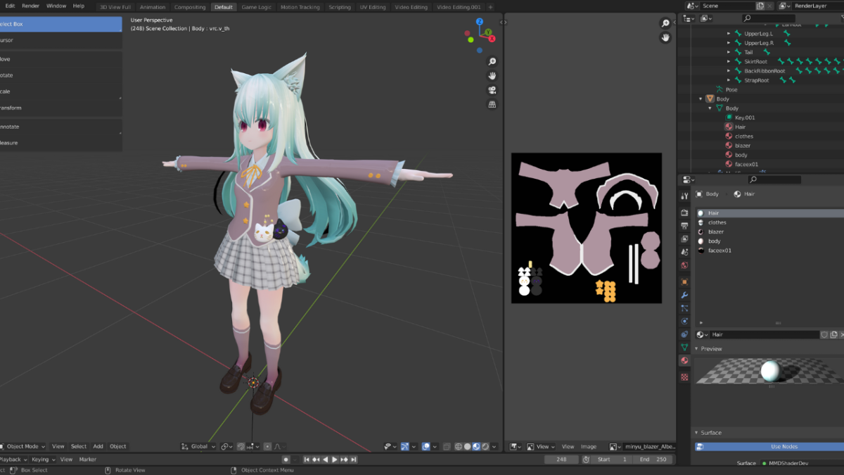Screen dimensions: 844x475
Task: Click the image editor zoom magnifier
Action: tap(665, 23)
